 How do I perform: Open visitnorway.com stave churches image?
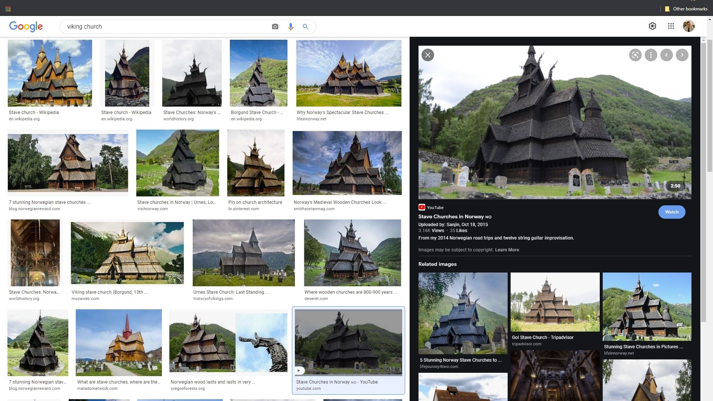[x=178, y=163]
